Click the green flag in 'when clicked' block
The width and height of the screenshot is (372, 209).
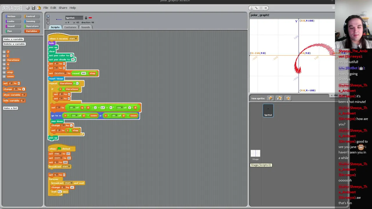point(59,149)
